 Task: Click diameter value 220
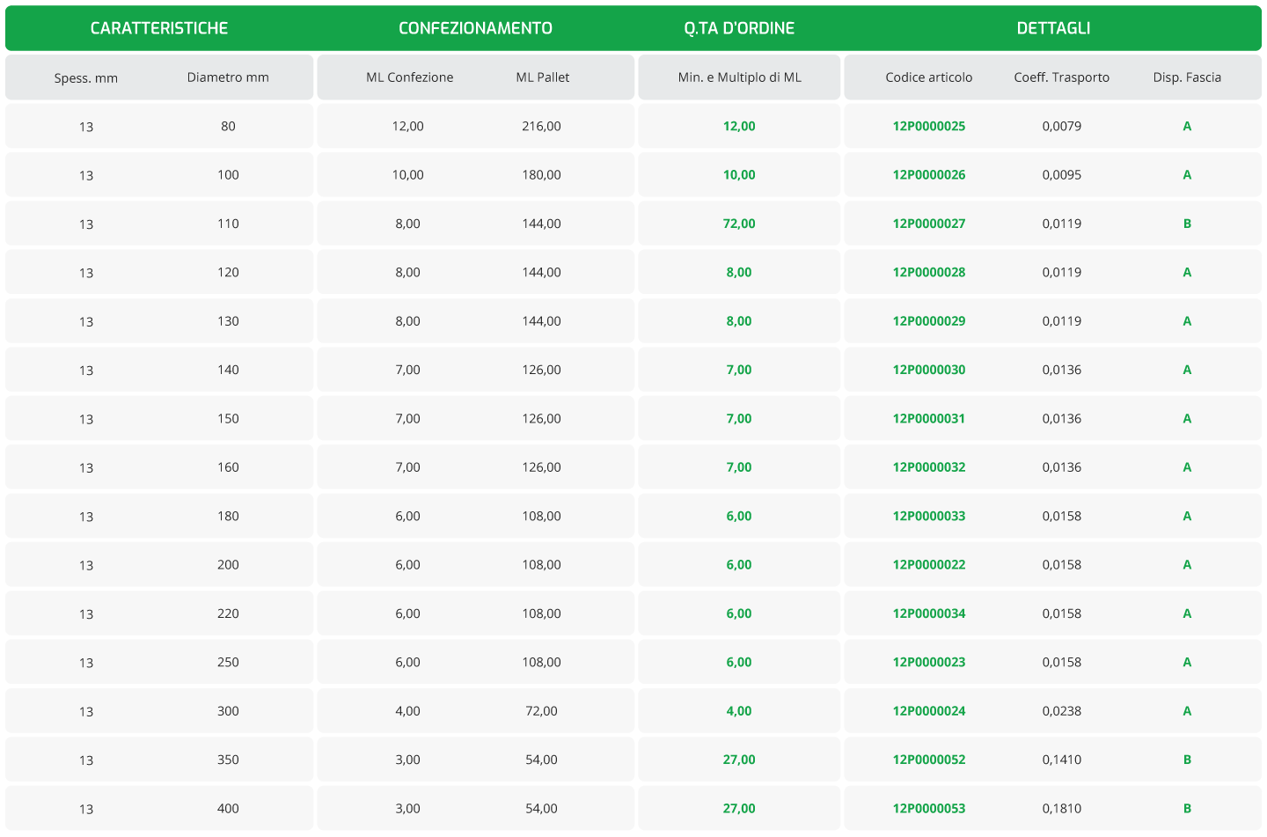228,613
